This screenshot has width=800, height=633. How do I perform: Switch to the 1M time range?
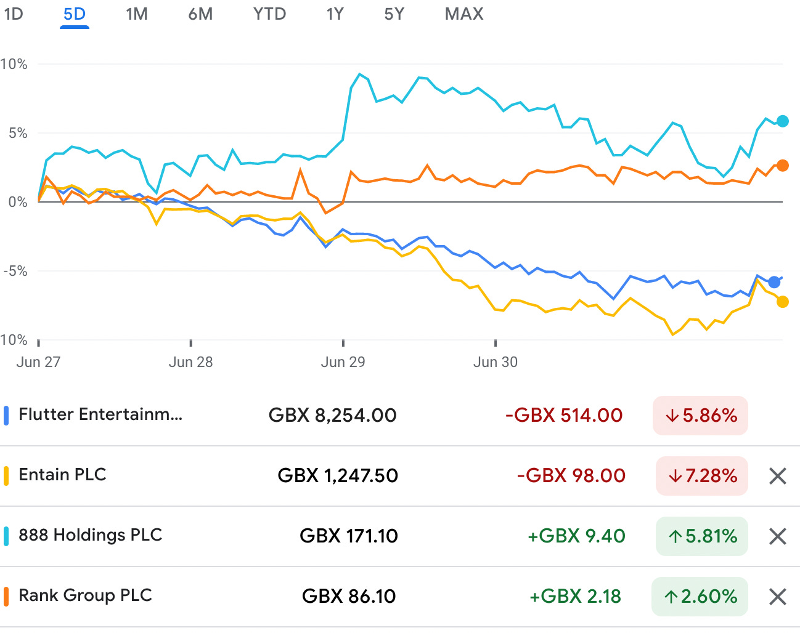pyautogui.click(x=137, y=14)
